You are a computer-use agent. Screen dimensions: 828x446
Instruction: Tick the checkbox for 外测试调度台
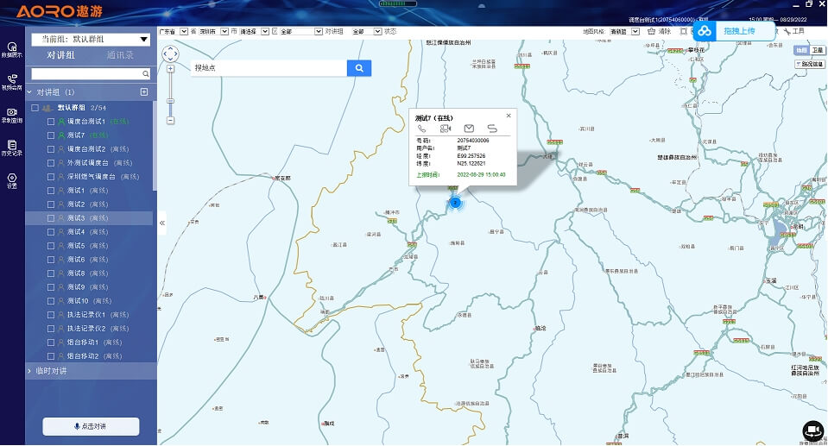51,162
